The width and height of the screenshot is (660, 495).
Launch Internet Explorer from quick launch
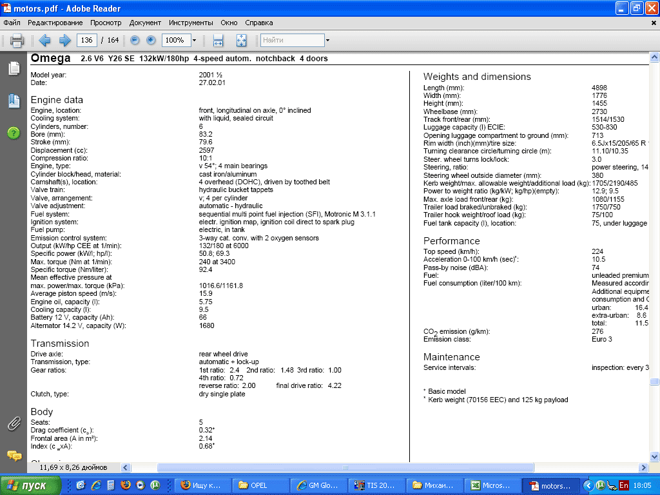[x=96, y=485]
